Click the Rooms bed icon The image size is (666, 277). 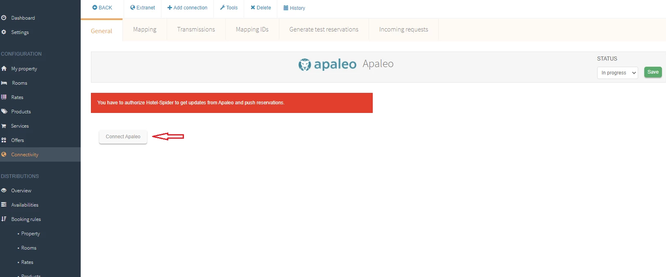pyautogui.click(x=4, y=83)
